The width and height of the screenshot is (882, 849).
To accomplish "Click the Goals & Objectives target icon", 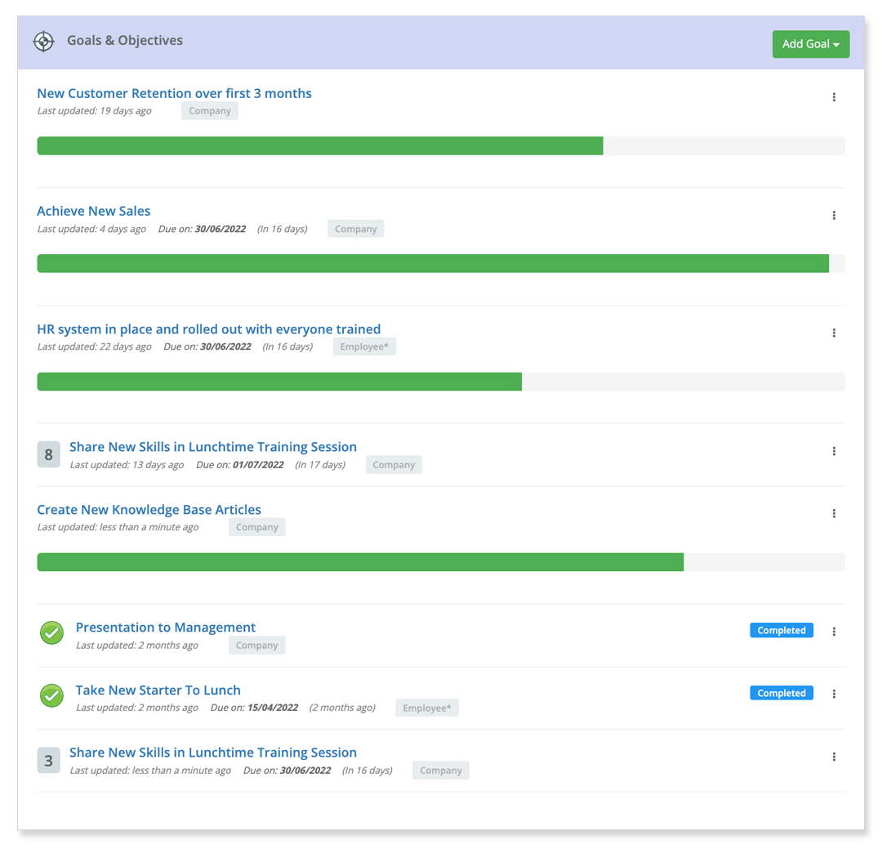I will (43, 41).
